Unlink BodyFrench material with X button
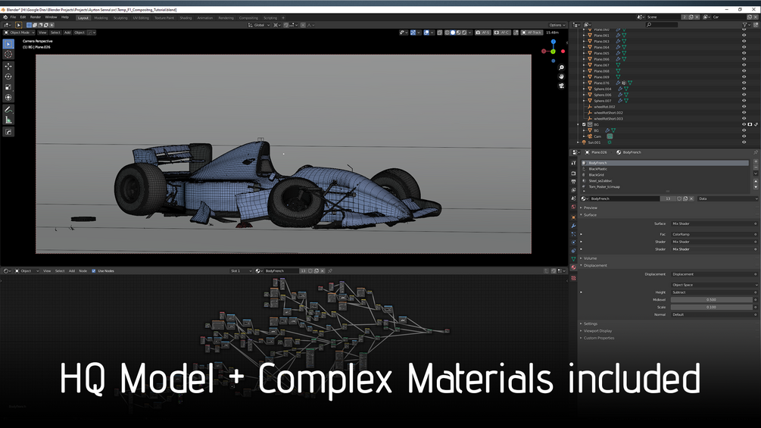Screen dimensions: 761x428 [x=691, y=198]
